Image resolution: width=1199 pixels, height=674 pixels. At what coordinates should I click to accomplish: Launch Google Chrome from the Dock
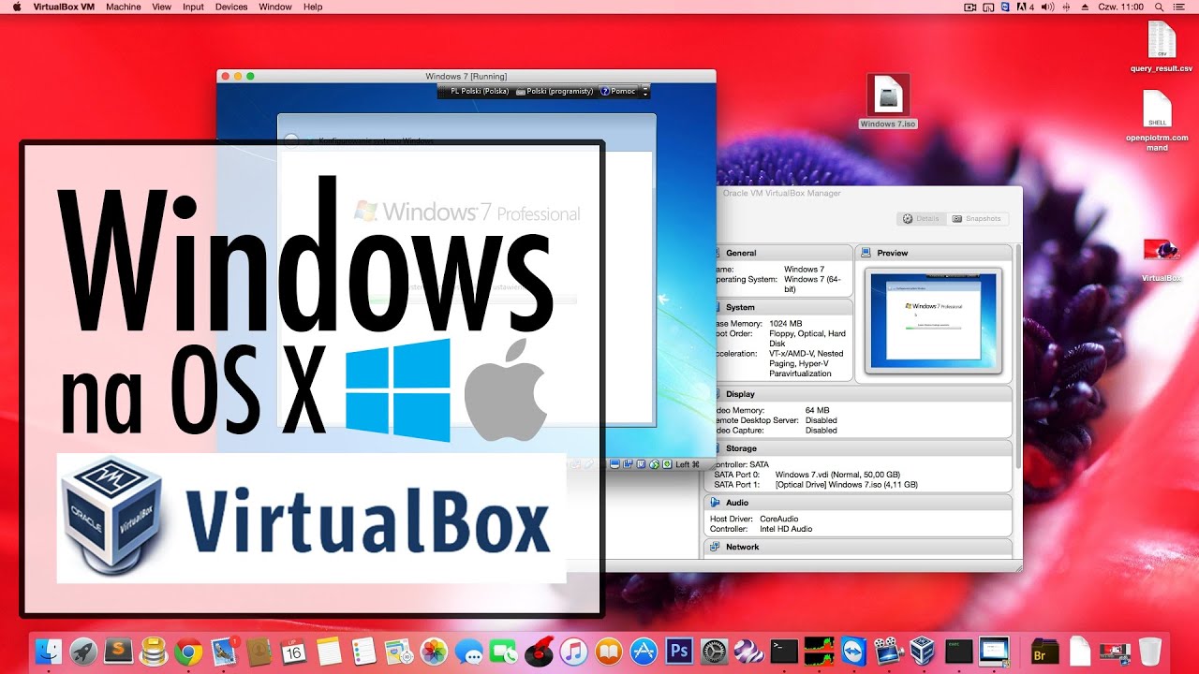click(189, 652)
